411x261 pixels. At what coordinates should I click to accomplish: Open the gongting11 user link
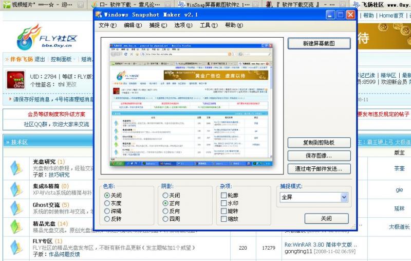298,252
